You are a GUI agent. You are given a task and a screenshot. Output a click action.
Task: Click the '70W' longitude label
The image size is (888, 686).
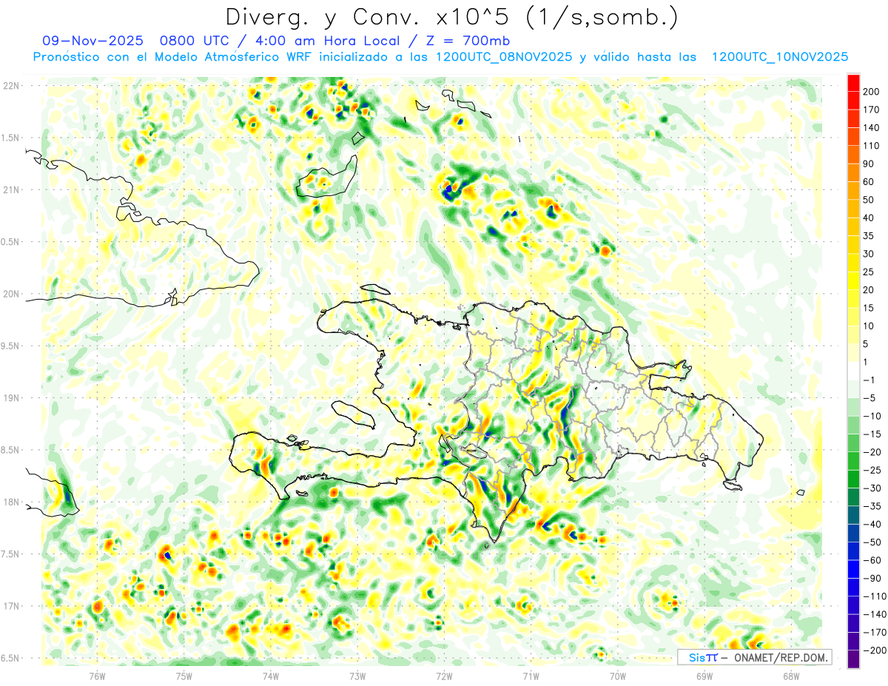click(x=618, y=676)
